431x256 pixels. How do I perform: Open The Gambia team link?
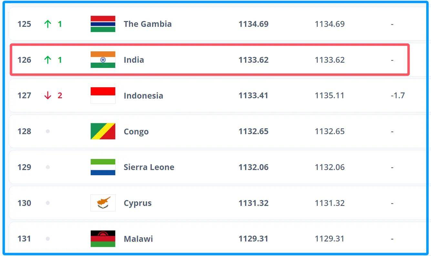click(x=148, y=24)
